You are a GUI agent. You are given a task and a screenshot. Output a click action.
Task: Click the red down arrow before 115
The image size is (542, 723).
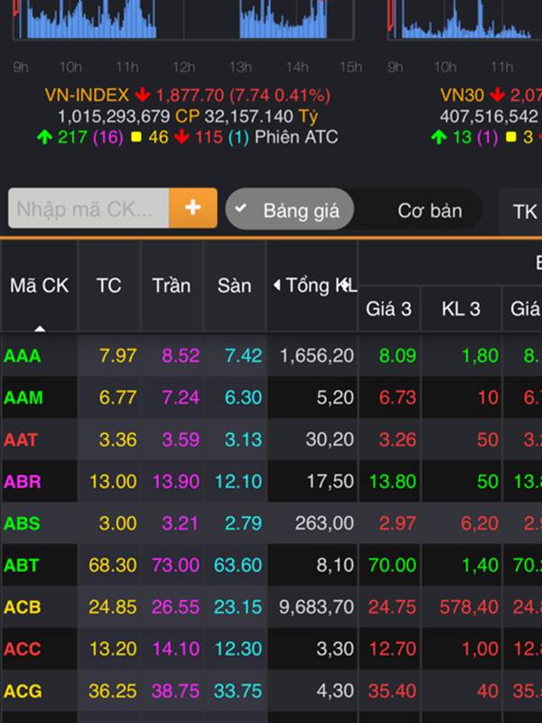click(182, 137)
